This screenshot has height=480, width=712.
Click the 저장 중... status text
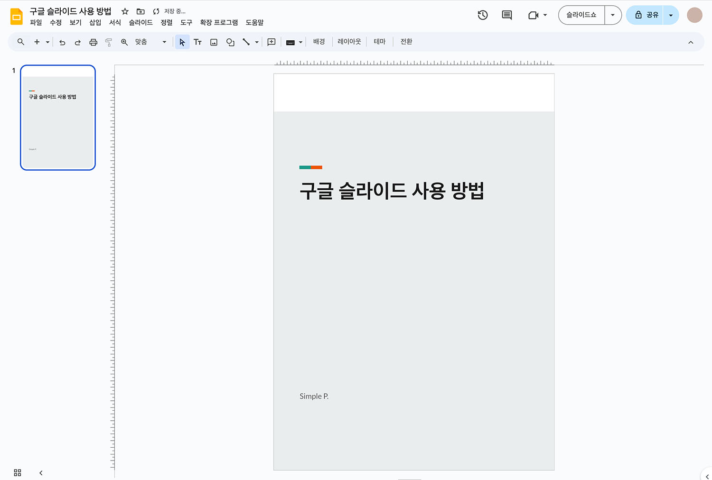pos(175,11)
